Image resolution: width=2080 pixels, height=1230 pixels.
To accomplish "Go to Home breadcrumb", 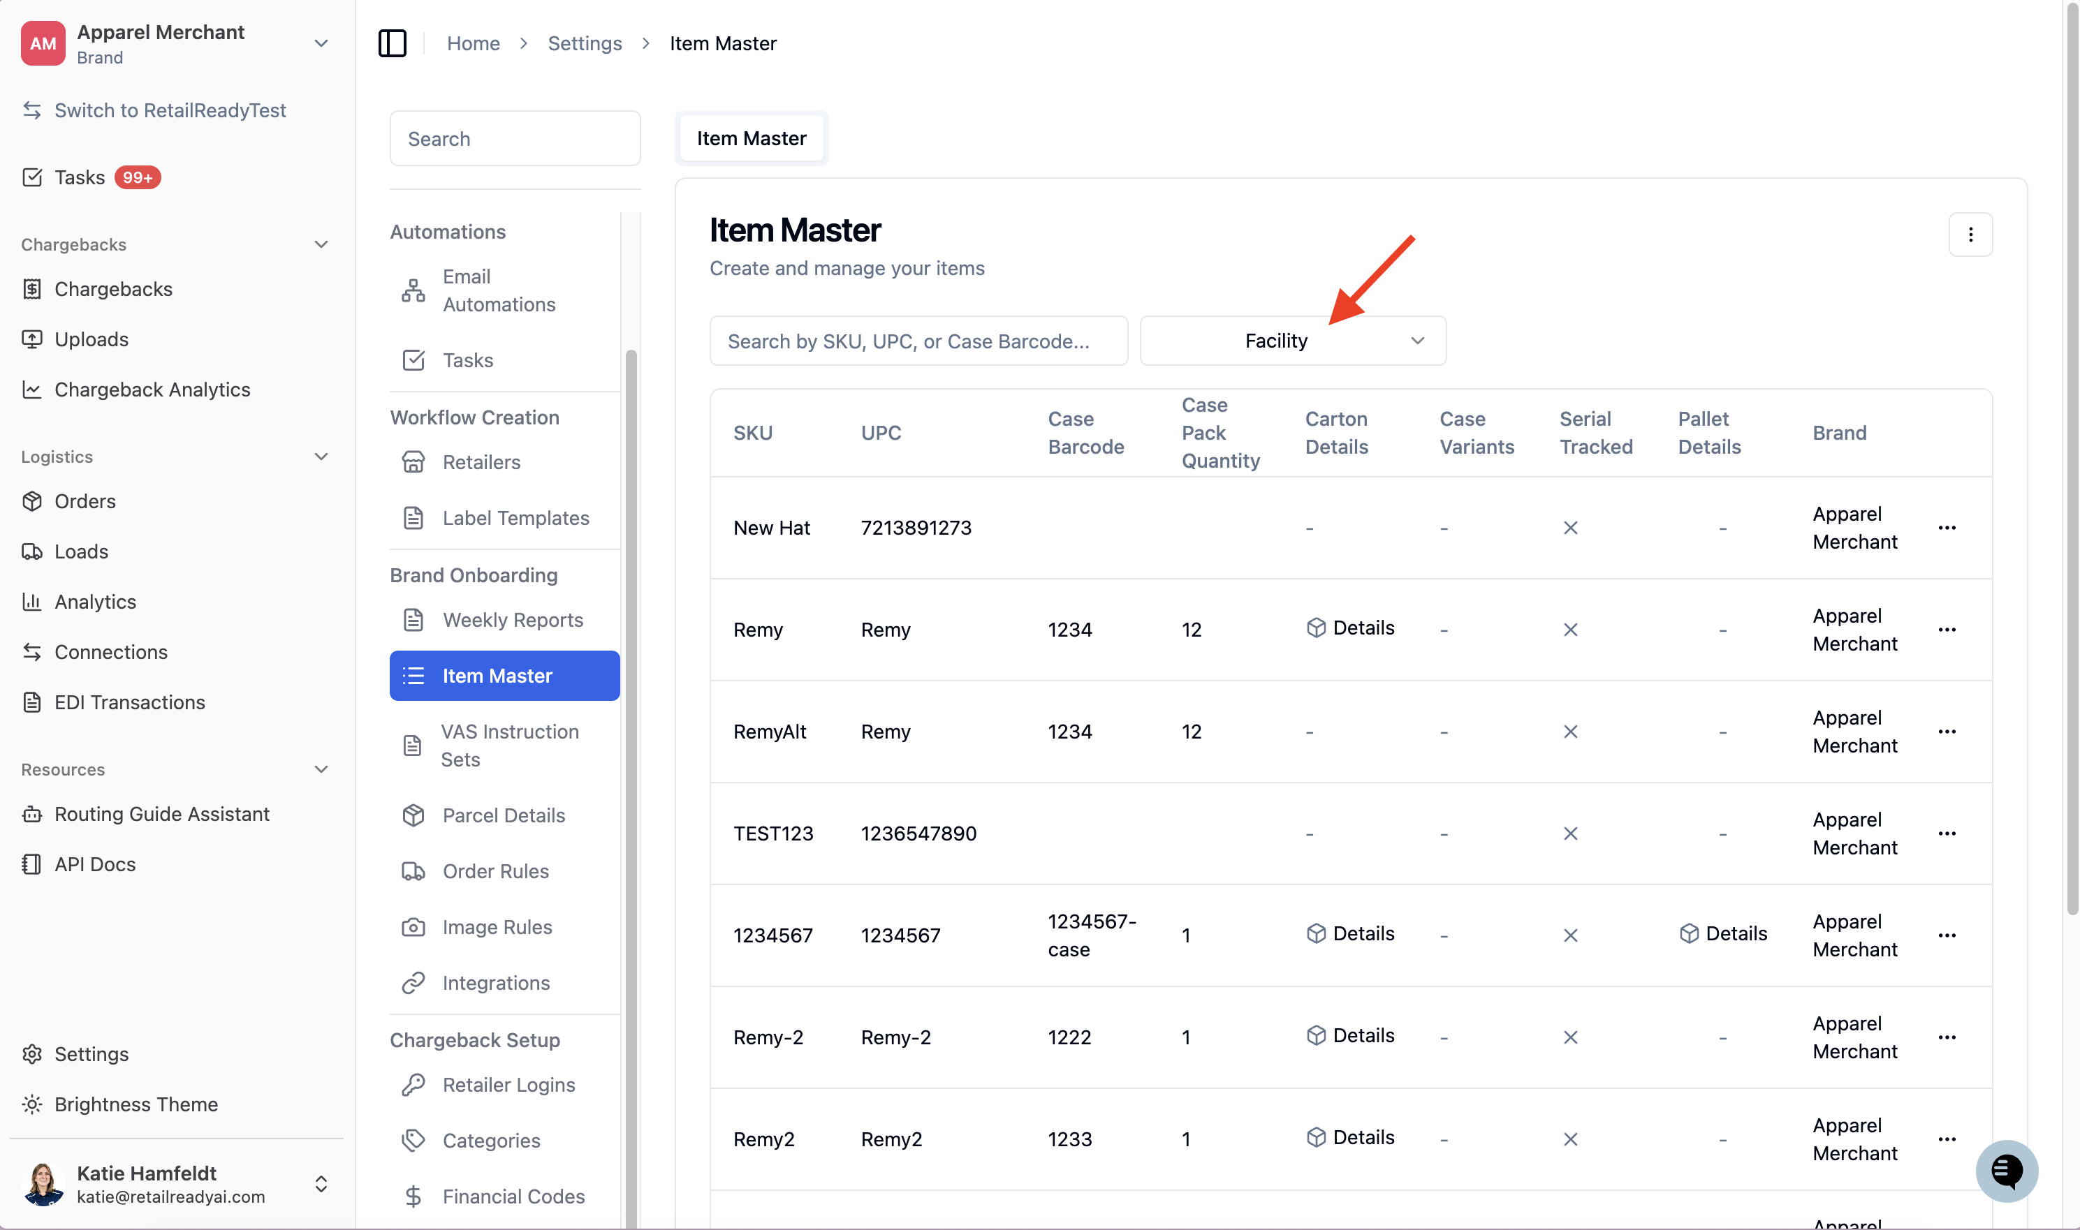I will (474, 43).
